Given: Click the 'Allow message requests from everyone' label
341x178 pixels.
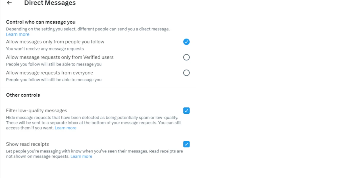Looking at the screenshot, I should tap(49, 73).
